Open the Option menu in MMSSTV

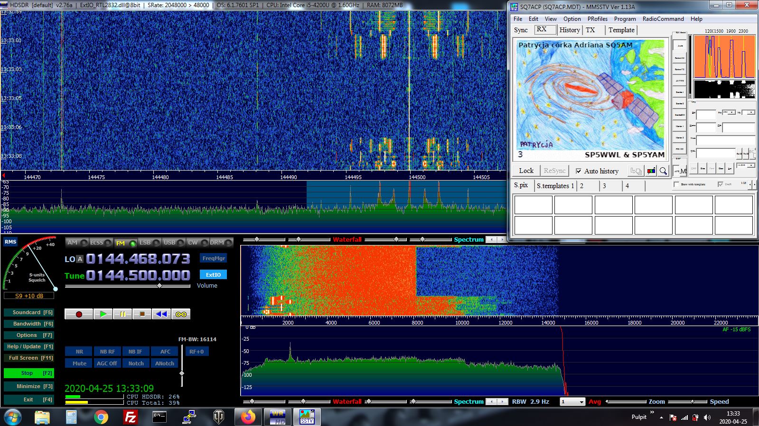tap(572, 19)
